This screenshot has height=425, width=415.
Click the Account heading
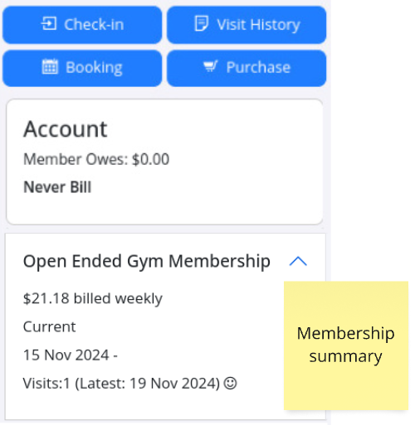pos(66,129)
